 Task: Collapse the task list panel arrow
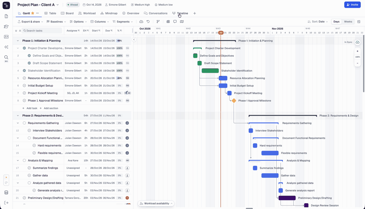pyautogui.click(x=134, y=40)
